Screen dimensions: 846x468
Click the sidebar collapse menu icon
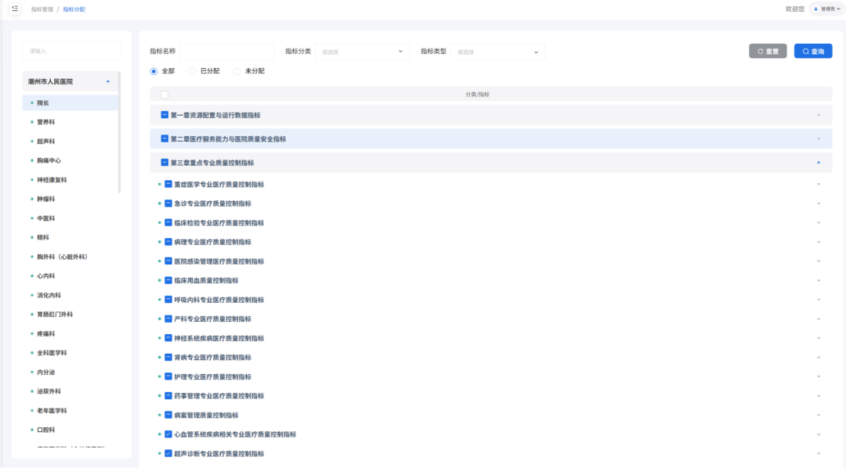click(15, 9)
